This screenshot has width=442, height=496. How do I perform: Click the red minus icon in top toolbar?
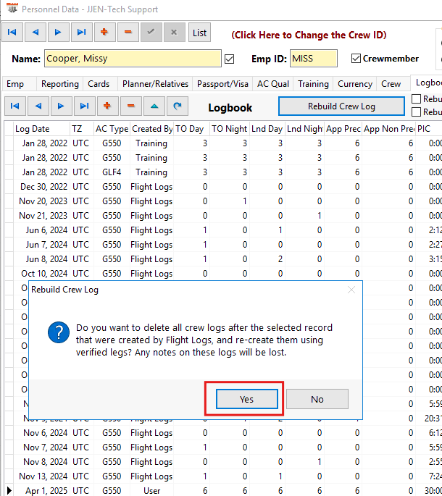[x=128, y=33]
